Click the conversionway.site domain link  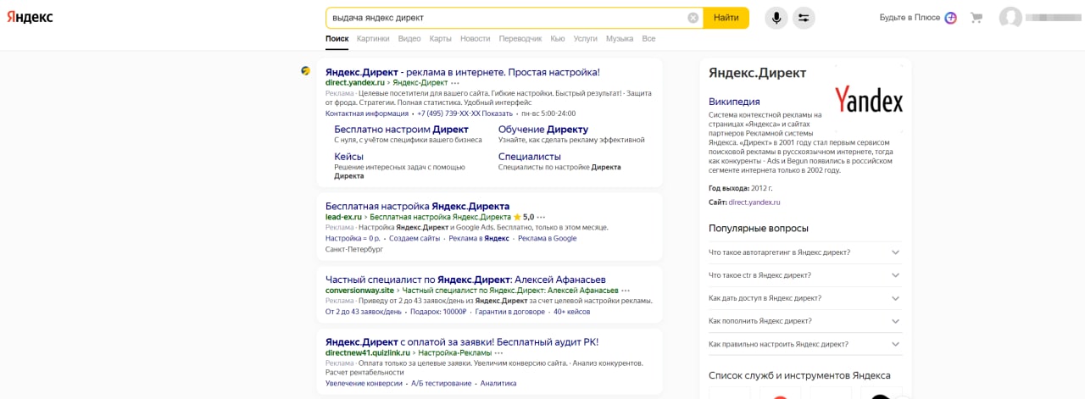[x=360, y=291]
